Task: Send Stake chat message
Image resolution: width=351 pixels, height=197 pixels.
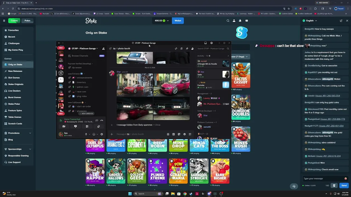Action: click(344, 186)
